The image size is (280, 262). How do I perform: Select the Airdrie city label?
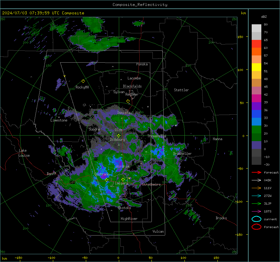(123, 166)
